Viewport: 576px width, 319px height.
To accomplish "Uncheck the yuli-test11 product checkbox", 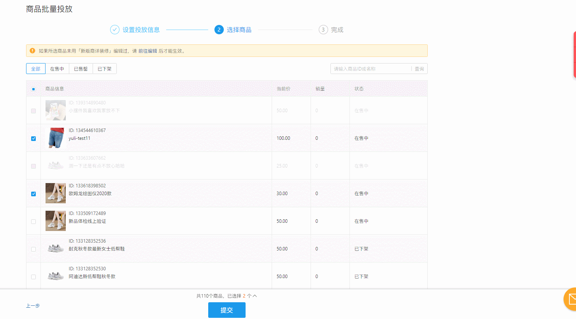I will coord(33,139).
